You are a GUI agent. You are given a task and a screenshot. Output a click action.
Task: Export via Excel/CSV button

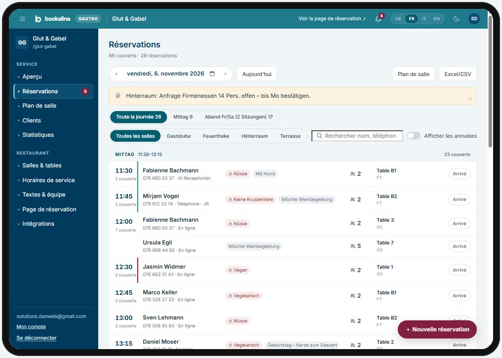(458, 74)
